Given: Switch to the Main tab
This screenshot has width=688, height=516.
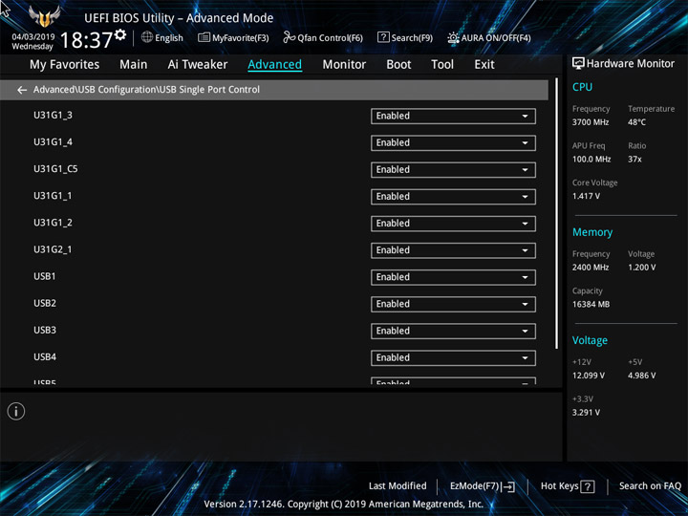Looking at the screenshot, I should (x=134, y=65).
